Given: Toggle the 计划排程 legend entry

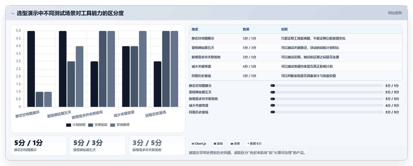Looking at the screenshot, I should [76, 125].
